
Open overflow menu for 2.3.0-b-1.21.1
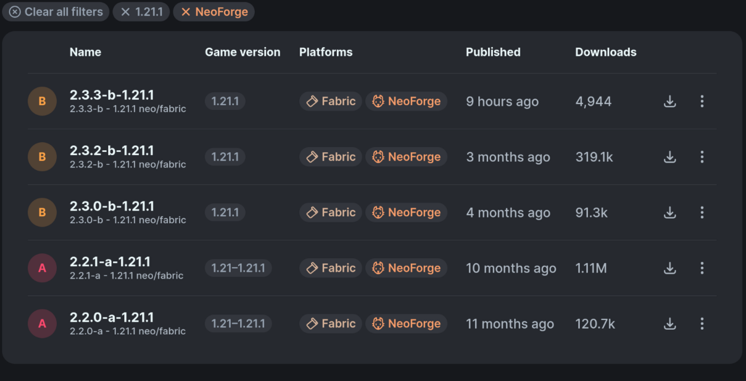[701, 213]
